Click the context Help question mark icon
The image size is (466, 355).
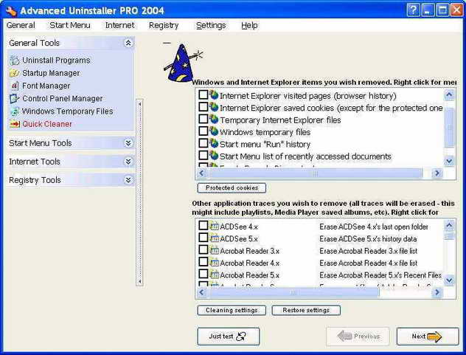click(414, 10)
